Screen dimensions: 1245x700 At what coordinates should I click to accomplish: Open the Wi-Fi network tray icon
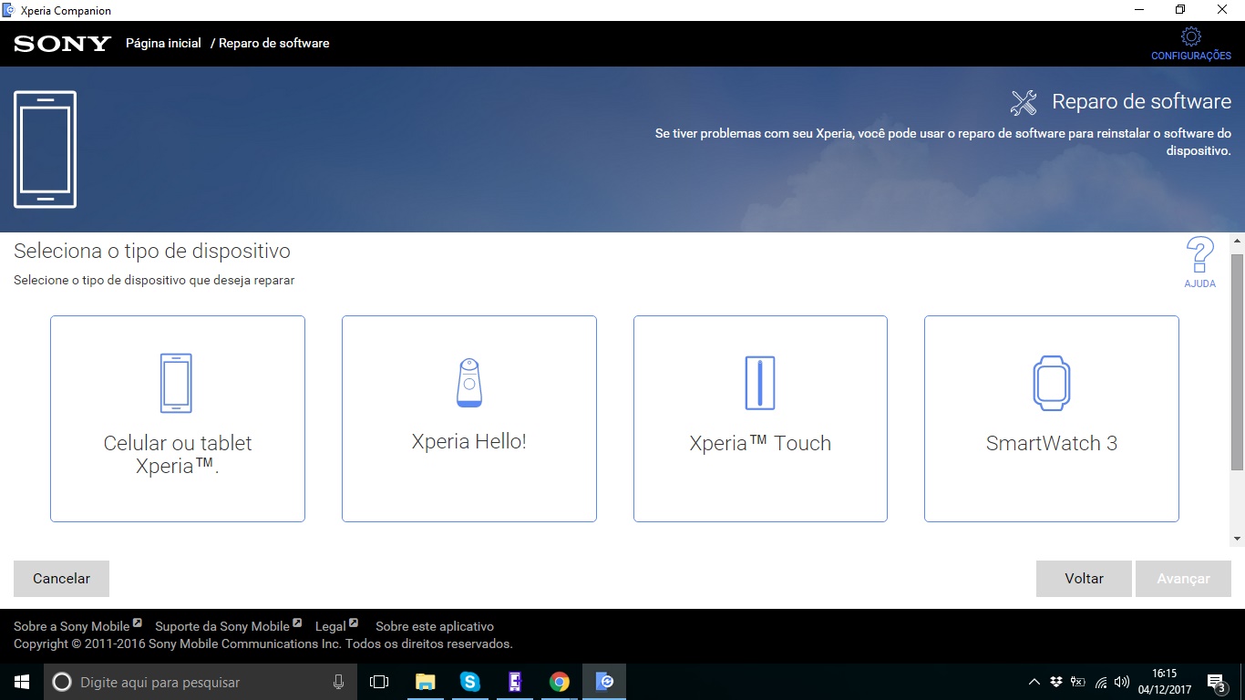(x=1101, y=682)
